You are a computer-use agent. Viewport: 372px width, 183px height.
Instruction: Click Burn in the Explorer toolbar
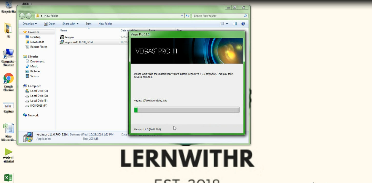click(x=88, y=24)
